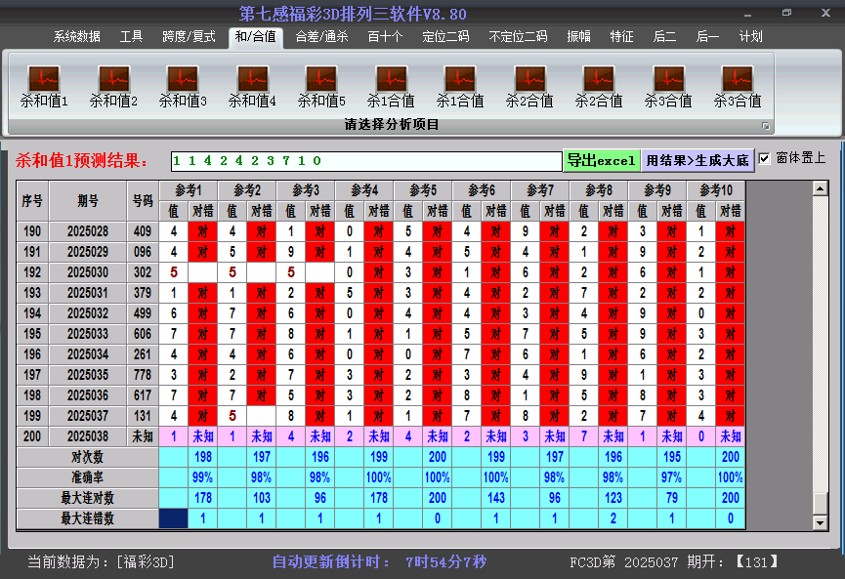The width and height of the screenshot is (845, 579).
Task: Switch to the 跨度/复式 tab
Action: click(189, 37)
